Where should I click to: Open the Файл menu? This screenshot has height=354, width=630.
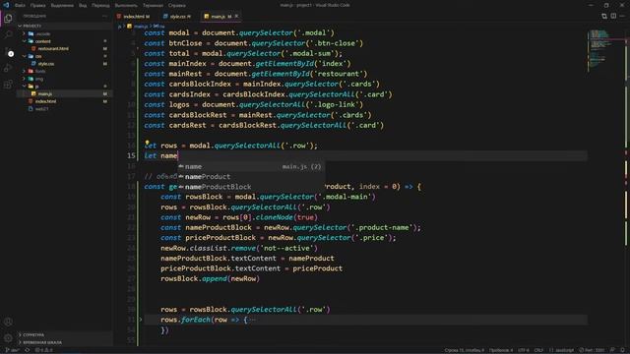click(20, 5)
